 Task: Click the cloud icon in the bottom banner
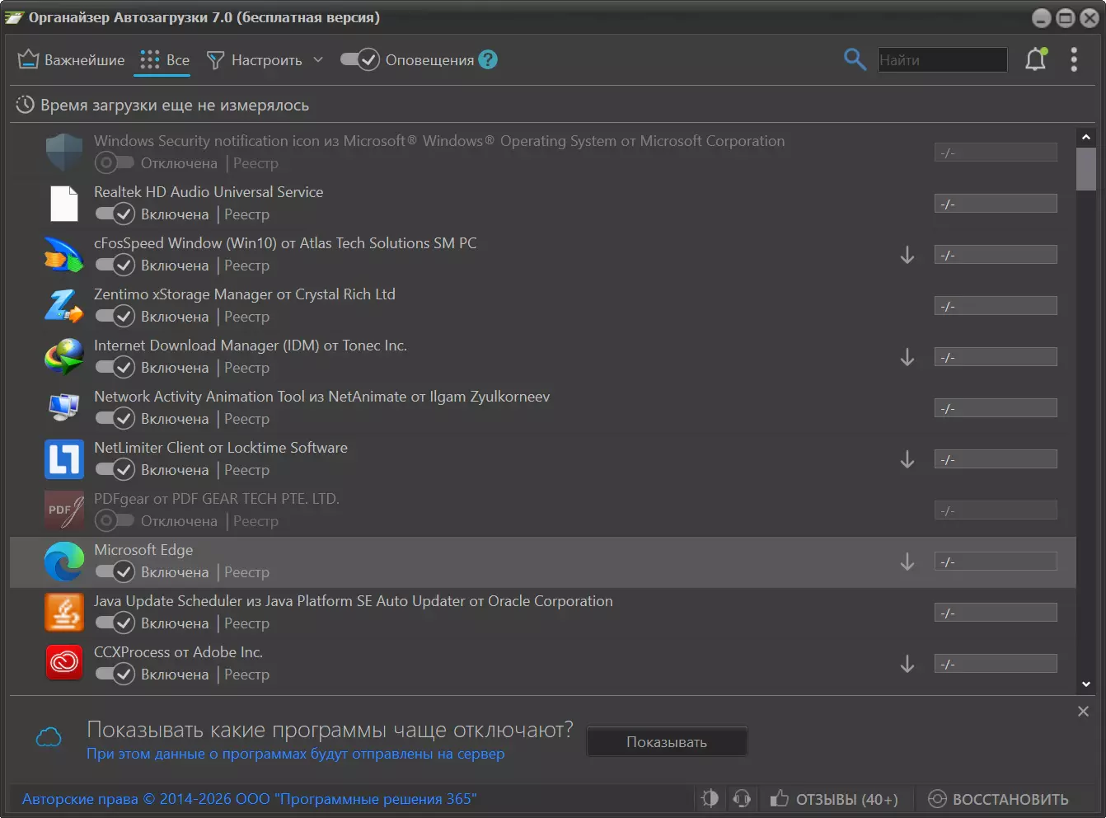point(49,736)
